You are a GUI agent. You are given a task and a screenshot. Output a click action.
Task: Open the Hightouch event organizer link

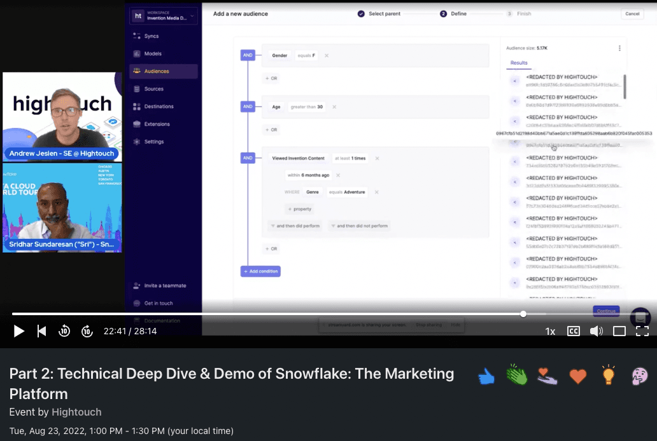pos(76,412)
